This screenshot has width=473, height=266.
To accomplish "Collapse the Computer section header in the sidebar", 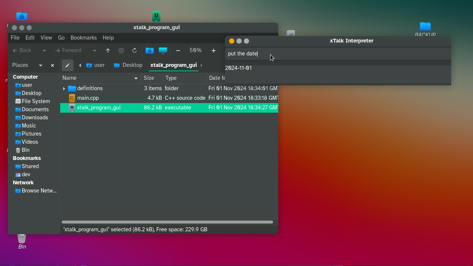I will (x=25, y=77).
